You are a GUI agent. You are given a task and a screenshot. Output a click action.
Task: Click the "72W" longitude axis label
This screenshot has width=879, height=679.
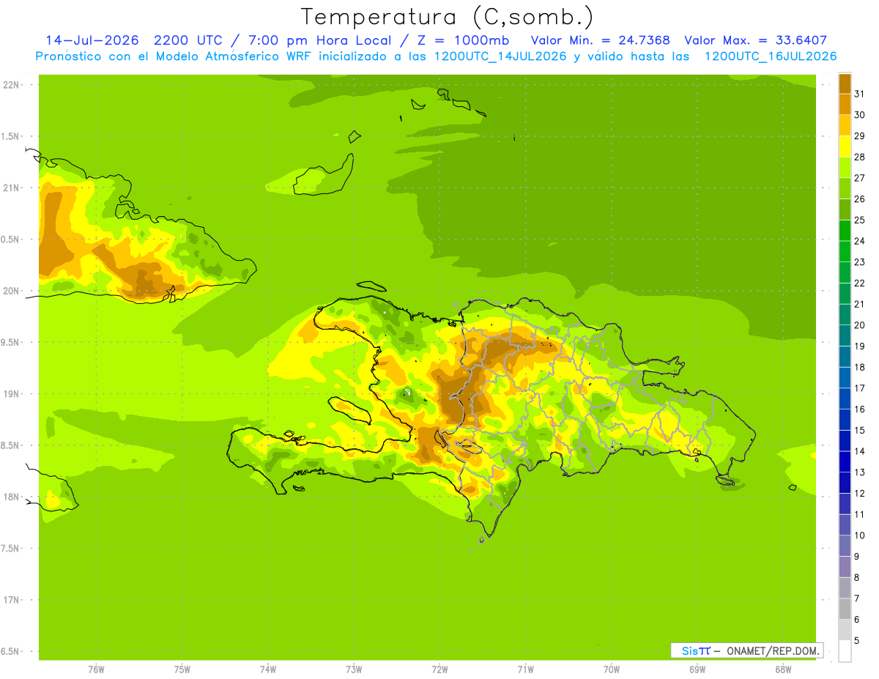click(x=440, y=669)
